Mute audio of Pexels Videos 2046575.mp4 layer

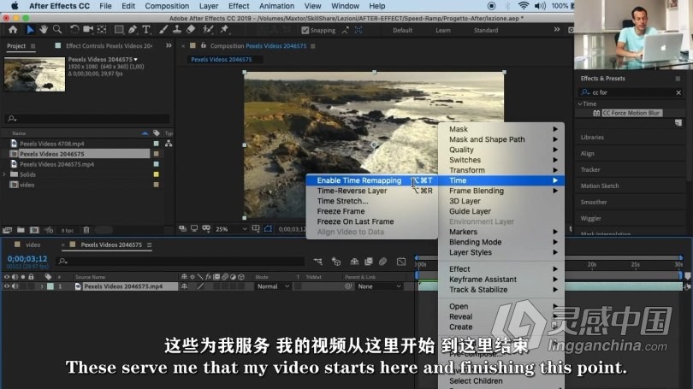pos(15,286)
